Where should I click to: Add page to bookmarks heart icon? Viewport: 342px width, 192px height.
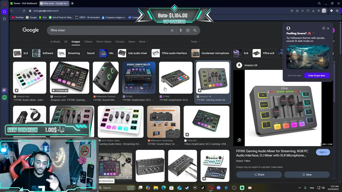click(x=308, y=11)
